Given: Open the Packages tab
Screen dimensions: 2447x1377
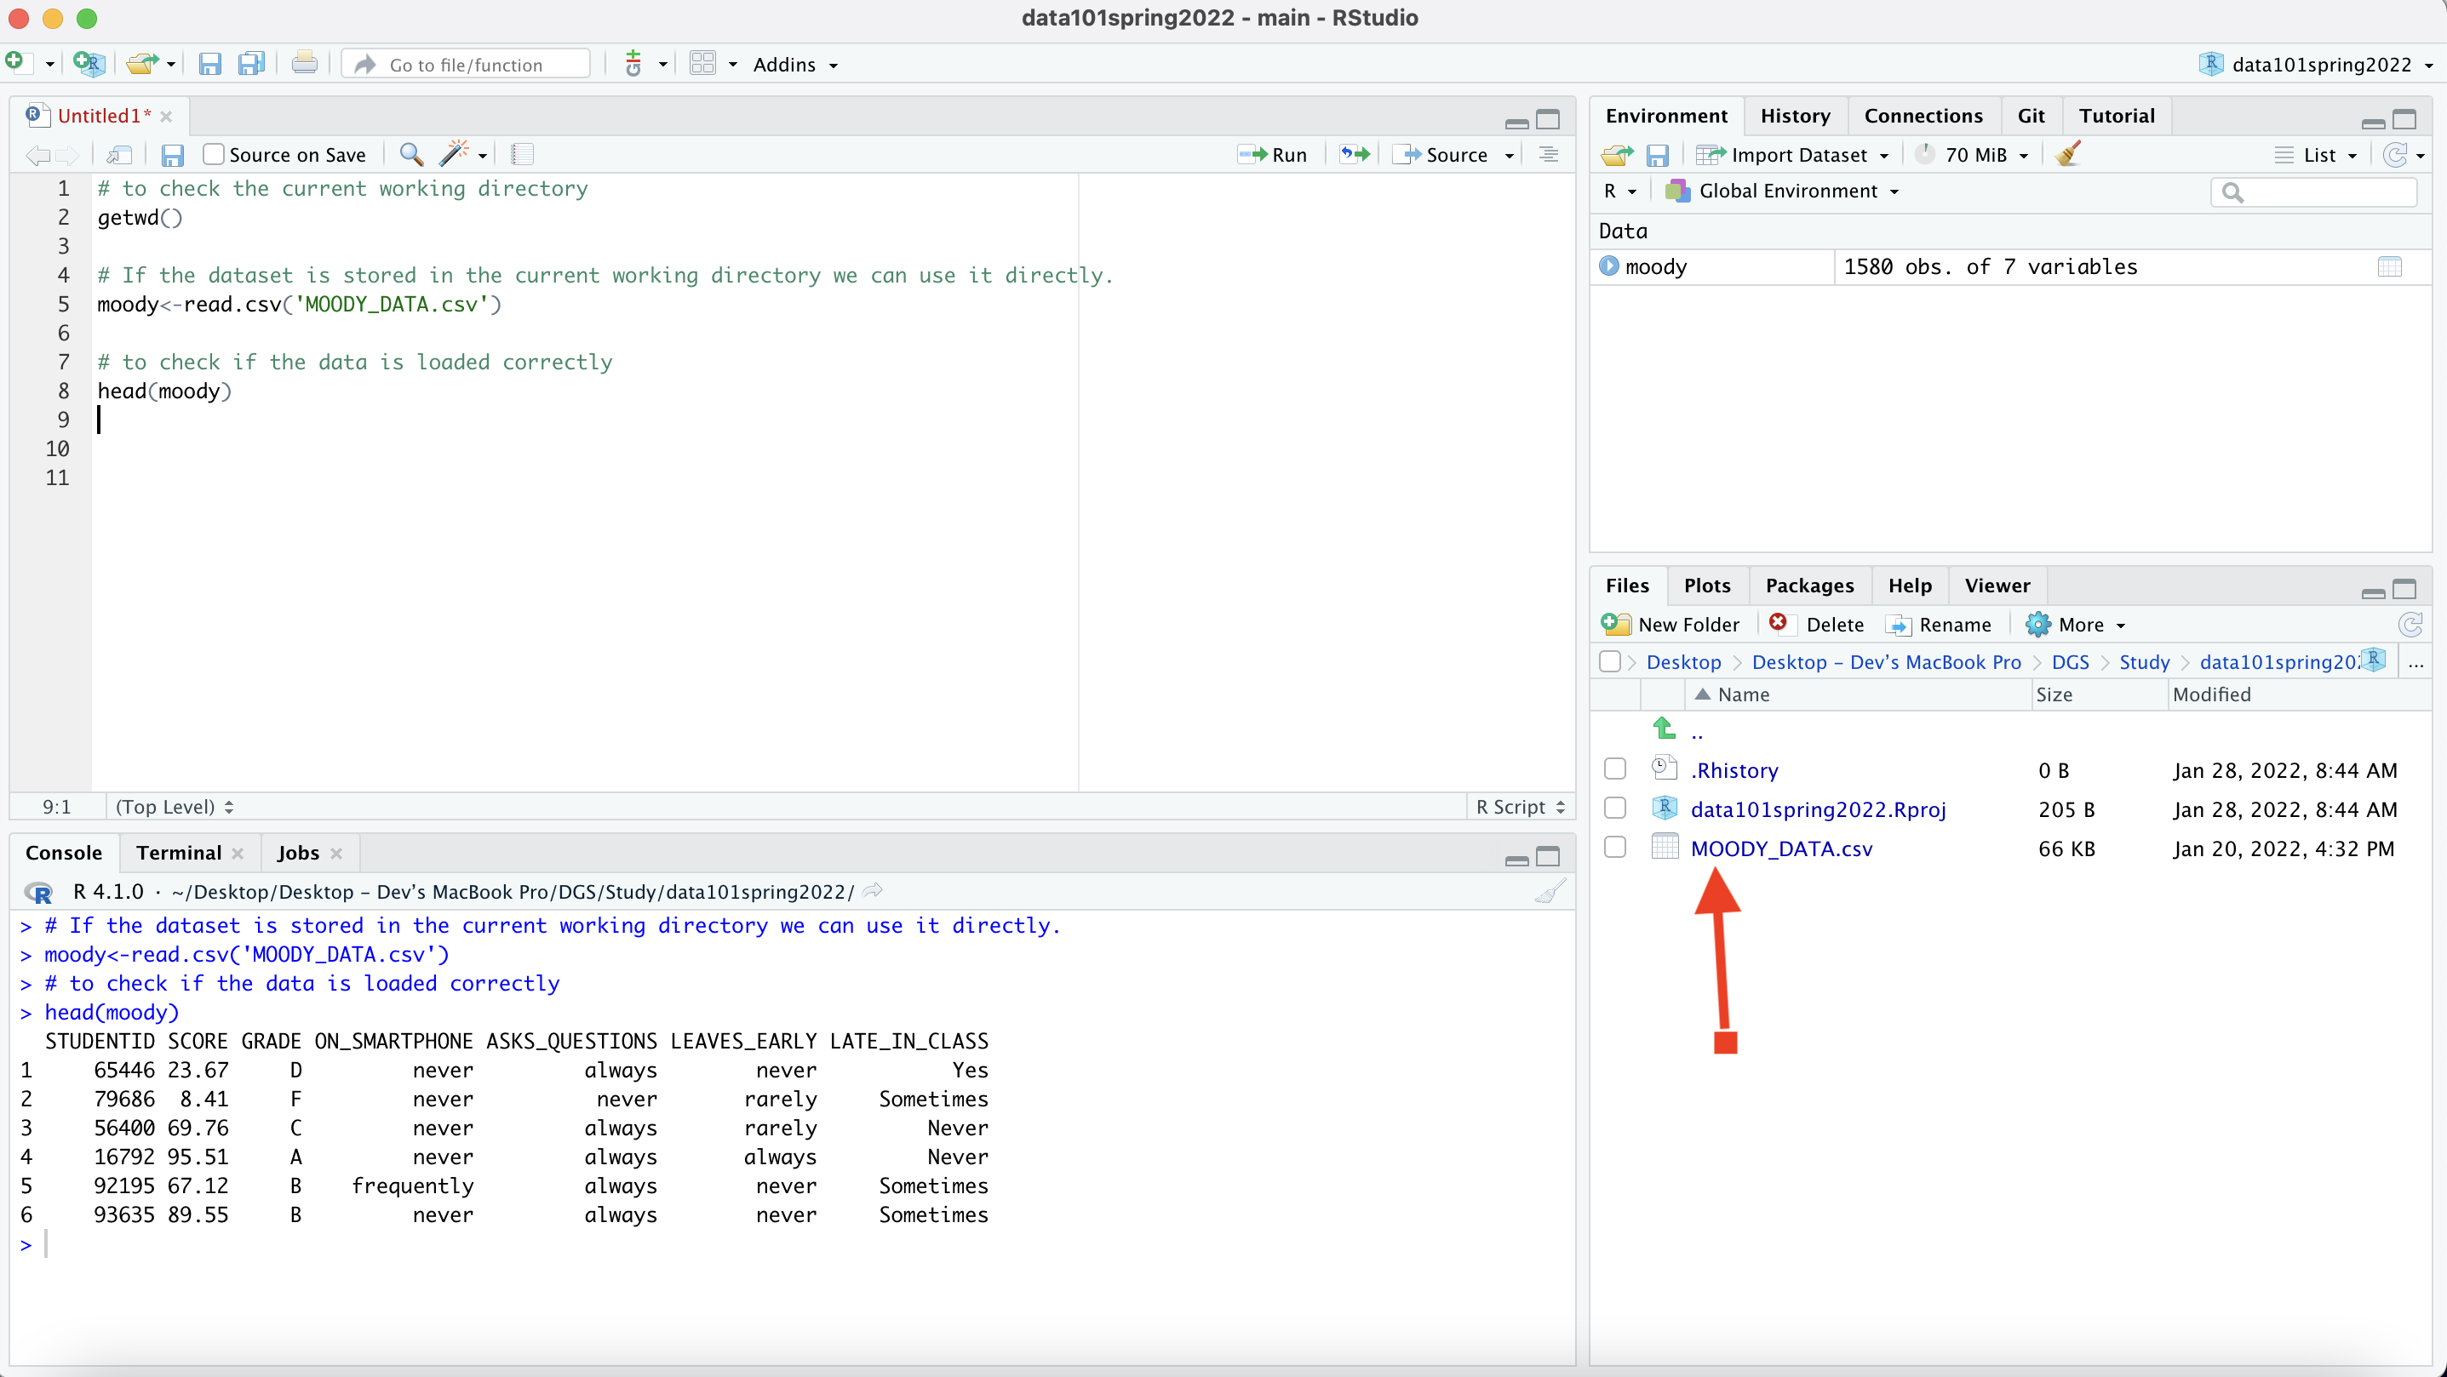Looking at the screenshot, I should pyautogui.click(x=1808, y=585).
